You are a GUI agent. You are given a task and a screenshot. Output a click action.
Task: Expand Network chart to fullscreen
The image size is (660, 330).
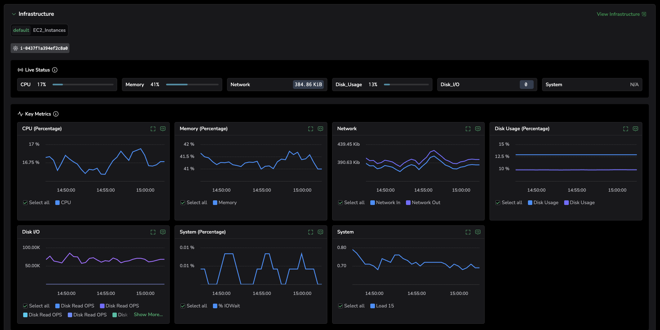[x=468, y=129]
